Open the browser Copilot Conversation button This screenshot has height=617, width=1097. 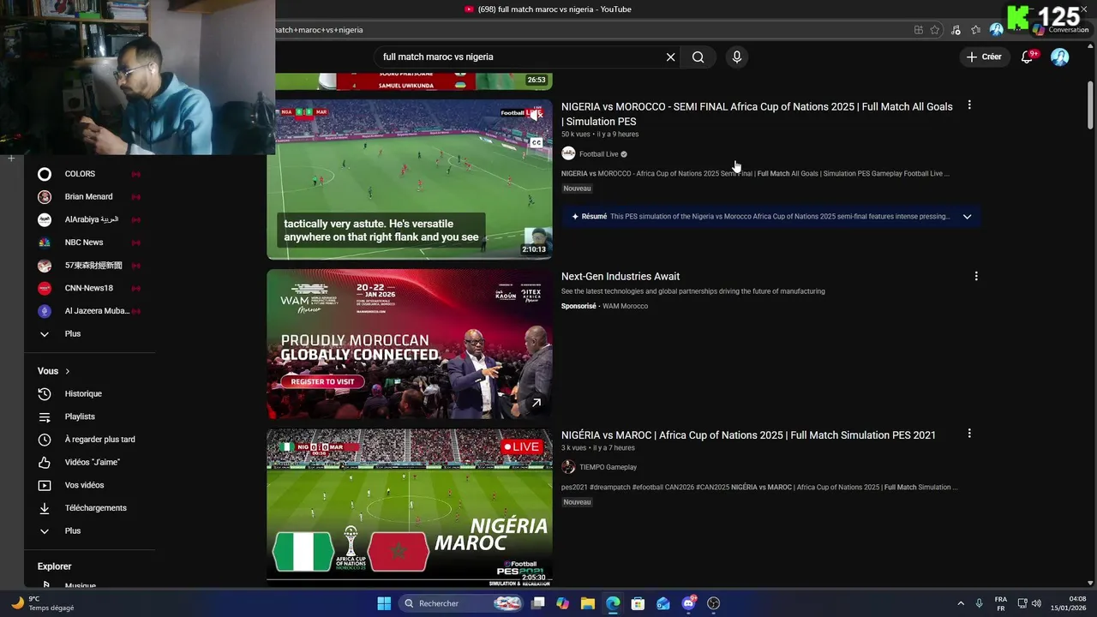[1061, 29]
